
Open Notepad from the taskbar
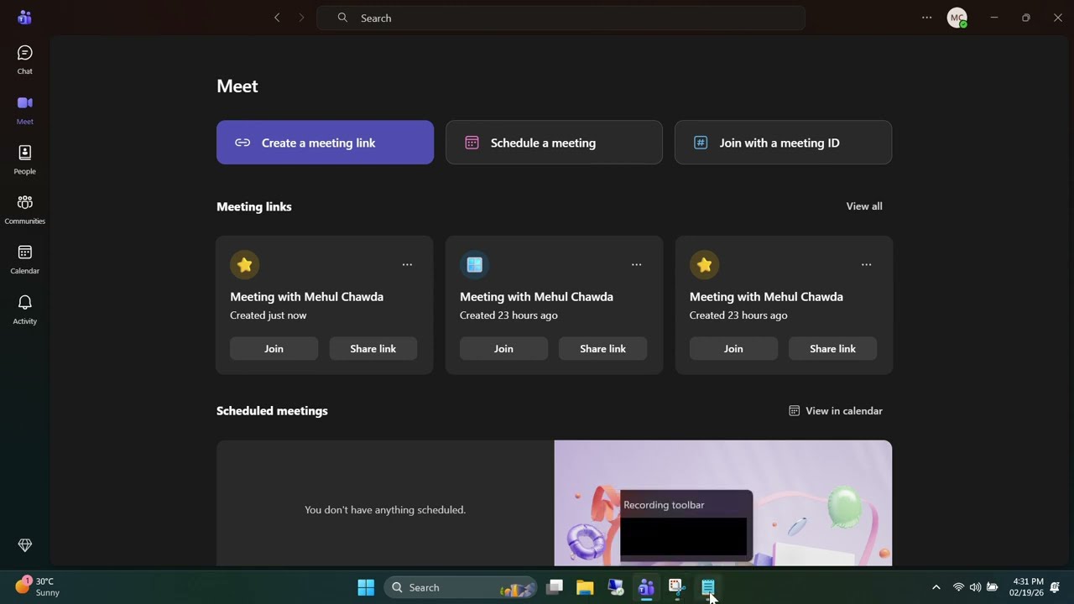708,587
